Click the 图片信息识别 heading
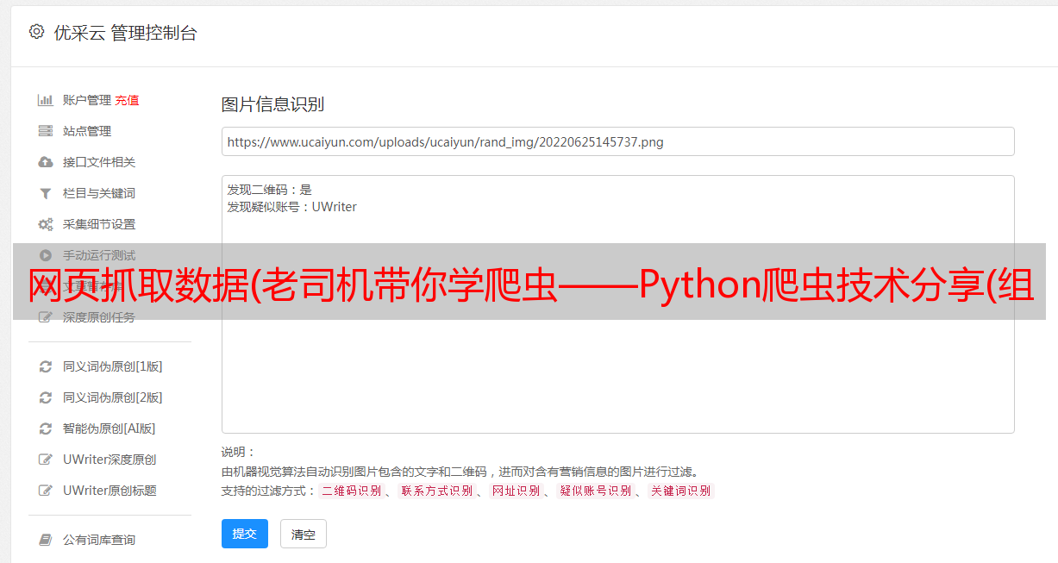 (x=272, y=104)
